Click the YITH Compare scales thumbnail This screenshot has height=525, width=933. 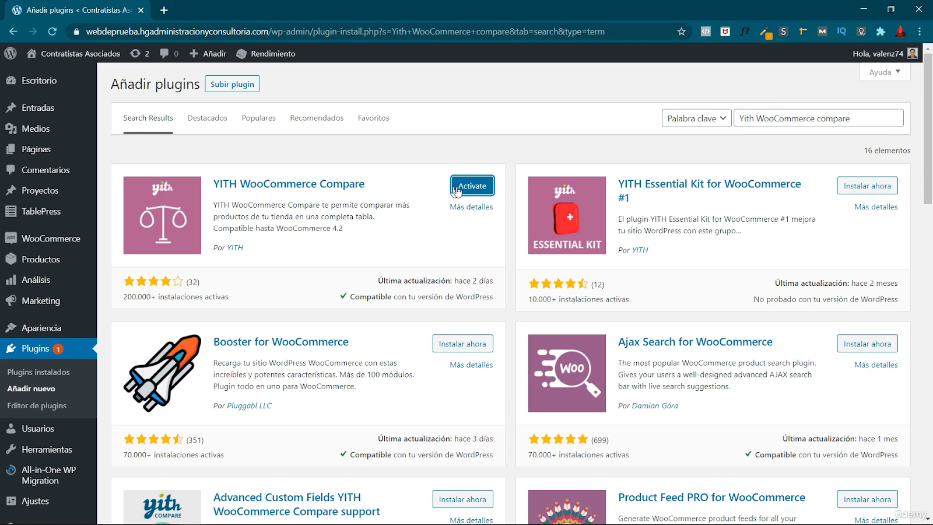tap(162, 215)
